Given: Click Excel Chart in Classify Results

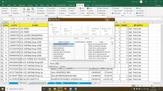Looking at the screenshot, I should (x=55, y=32).
